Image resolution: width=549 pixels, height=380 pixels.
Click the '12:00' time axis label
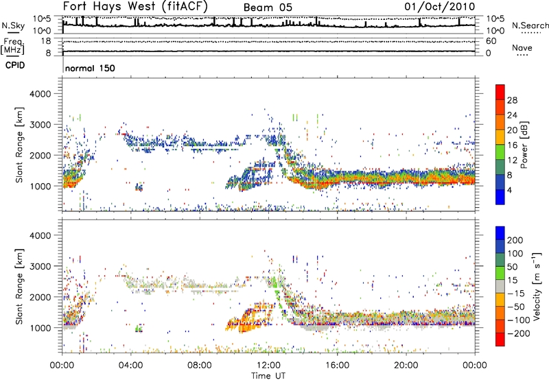(x=268, y=366)
